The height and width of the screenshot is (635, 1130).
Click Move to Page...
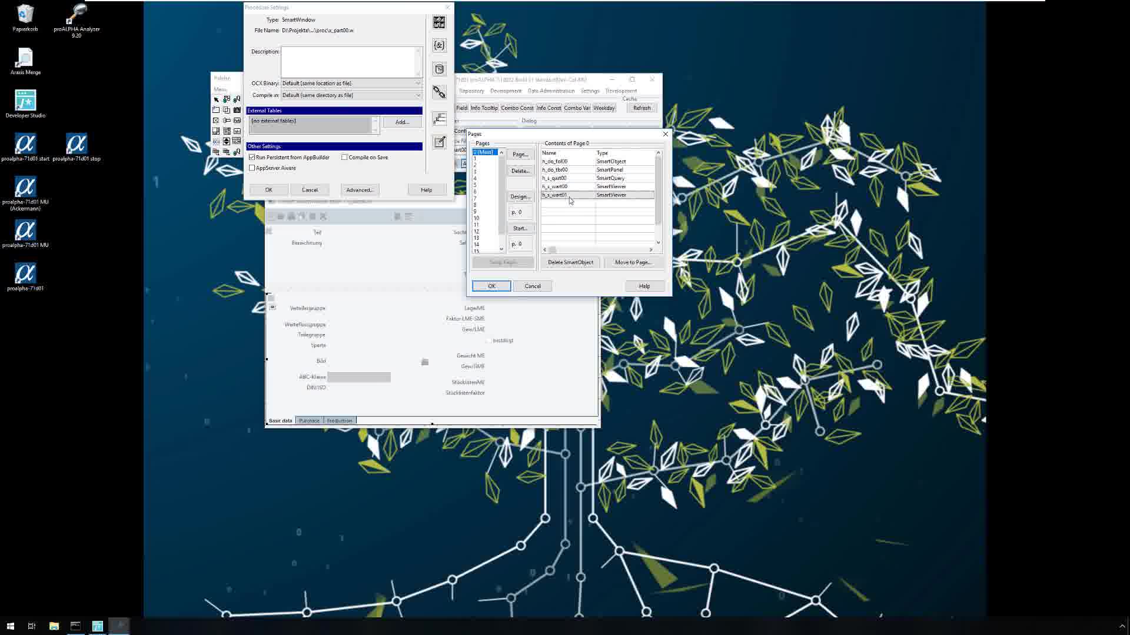[x=633, y=263]
